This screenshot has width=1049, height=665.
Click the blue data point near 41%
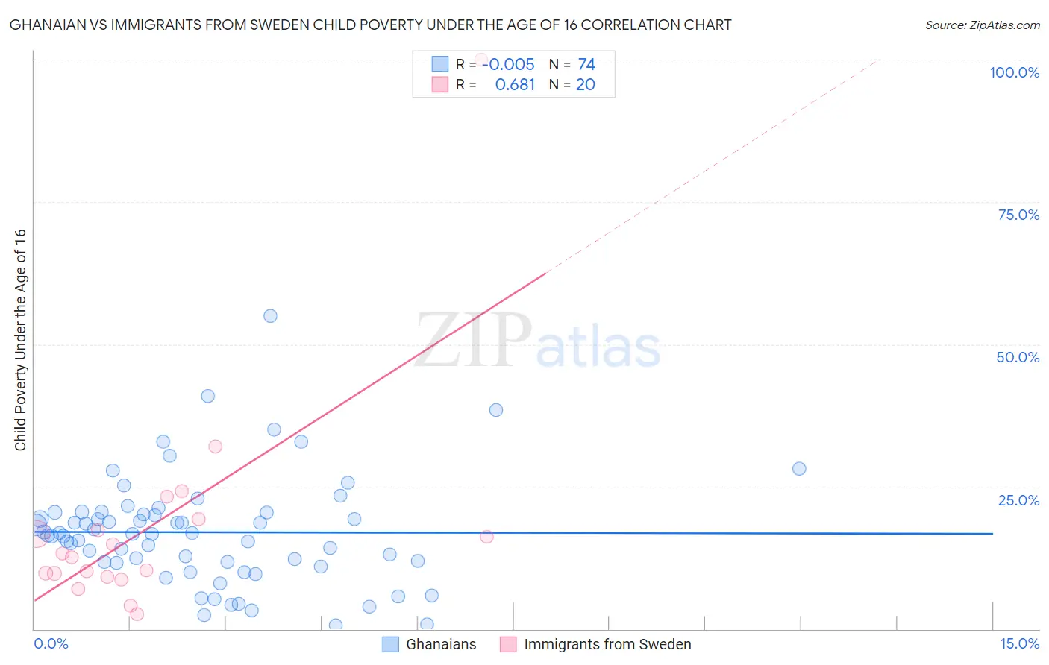(208, 397)
